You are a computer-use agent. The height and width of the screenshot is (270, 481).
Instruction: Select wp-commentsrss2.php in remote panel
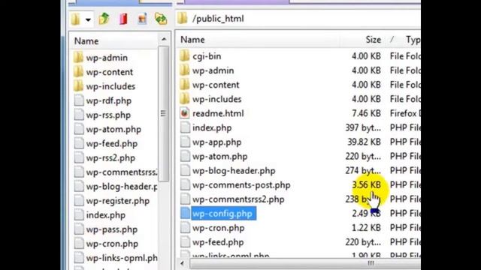coord(238,199)
